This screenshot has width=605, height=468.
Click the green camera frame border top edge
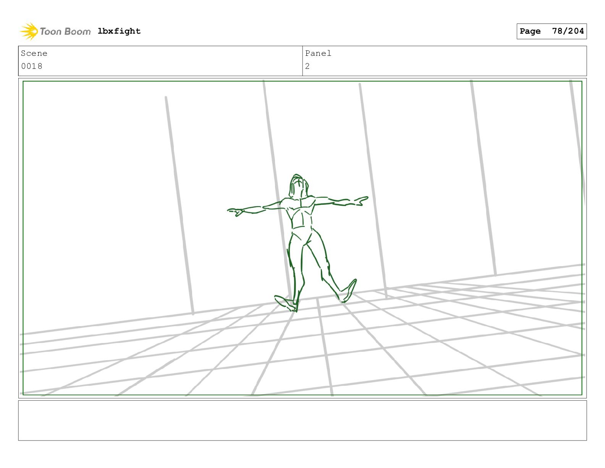(x=302, y=81)
